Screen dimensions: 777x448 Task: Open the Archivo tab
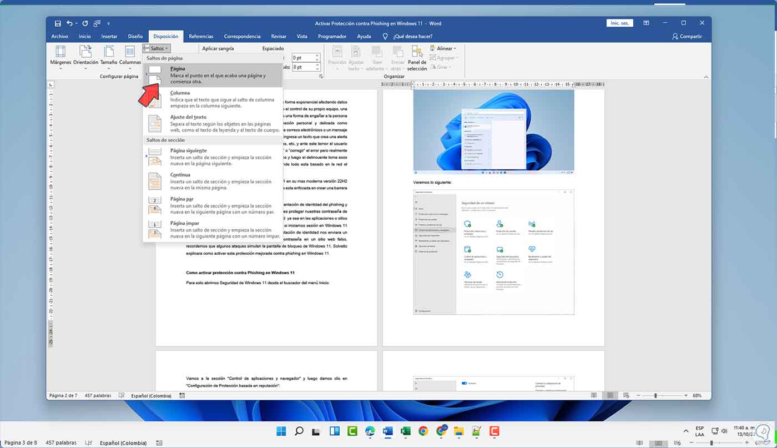point(59,37)
